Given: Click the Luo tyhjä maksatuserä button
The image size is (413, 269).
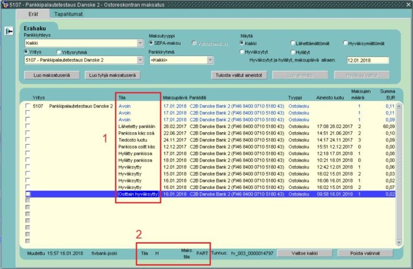Looking at the screenshot, I should click(x=113, y=75).
